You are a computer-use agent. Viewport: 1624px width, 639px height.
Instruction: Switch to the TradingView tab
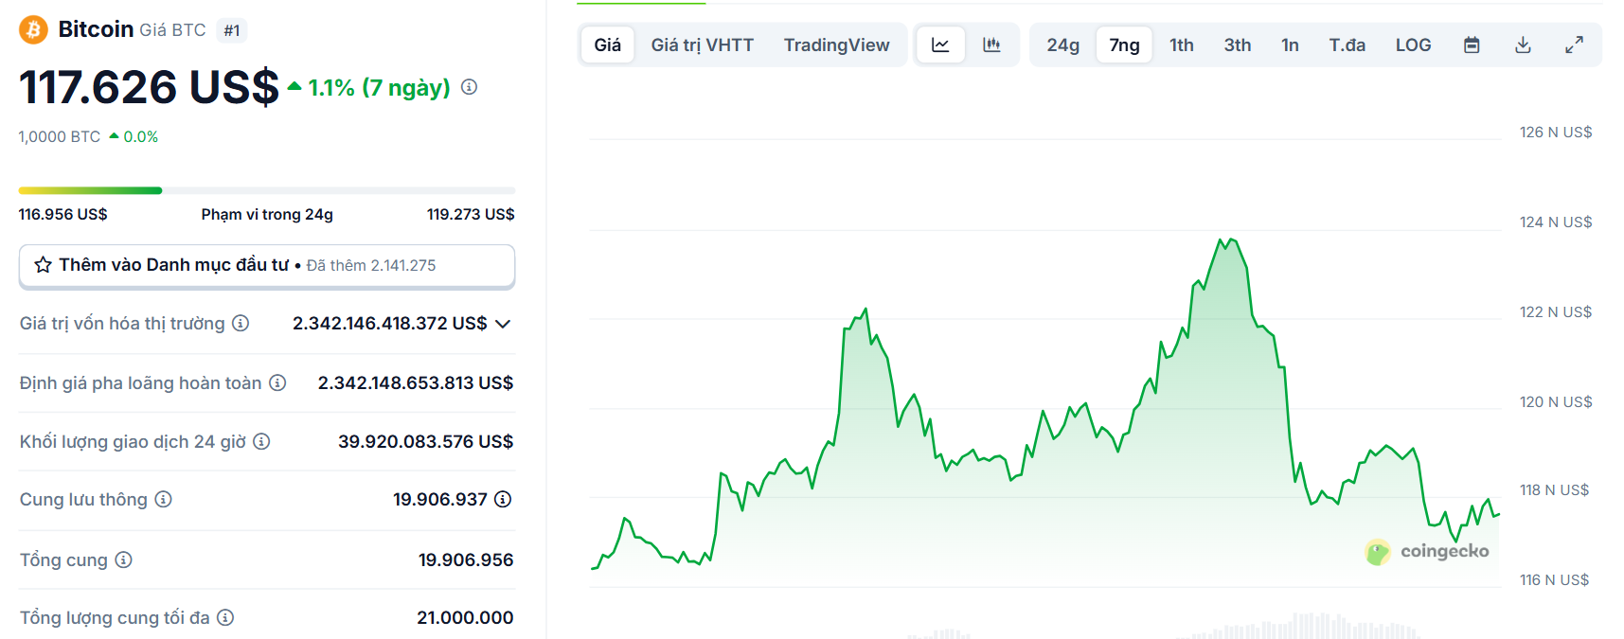pyautogui.click(x=836, y=44)
